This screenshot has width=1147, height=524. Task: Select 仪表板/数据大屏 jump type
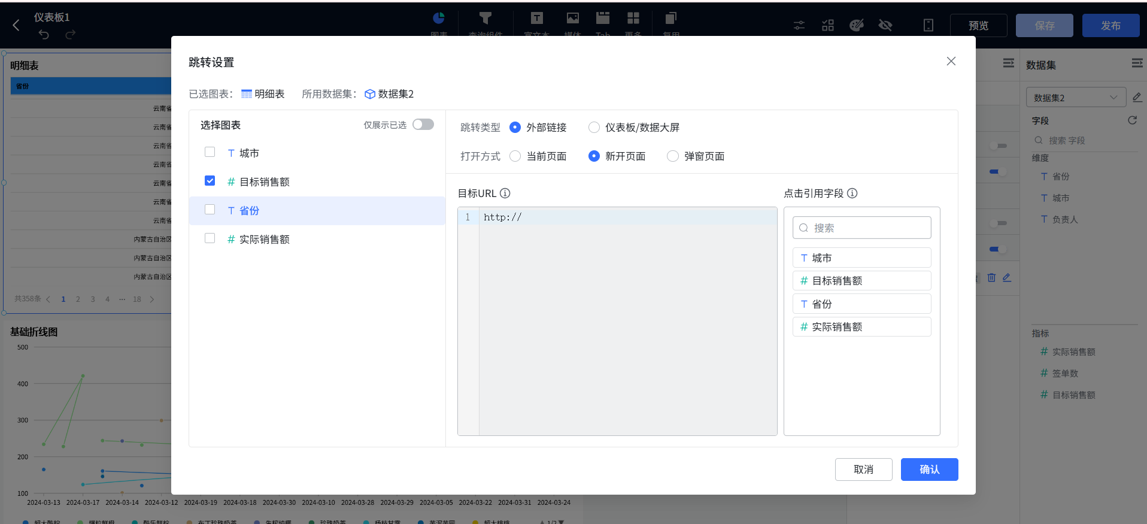coord(594,128)
